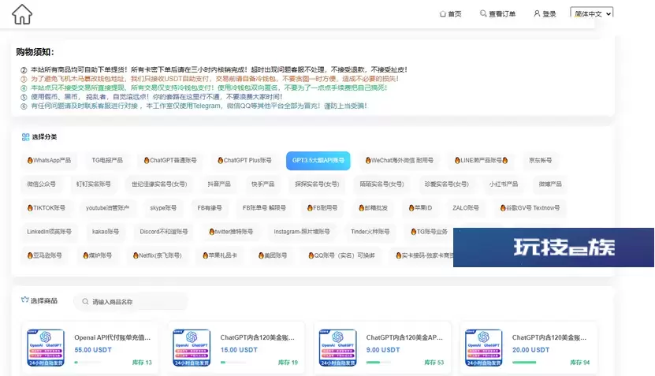Open the Discord不和谐账号 category
Viewport: 655px width, 376px height.
tap(164, 232)
